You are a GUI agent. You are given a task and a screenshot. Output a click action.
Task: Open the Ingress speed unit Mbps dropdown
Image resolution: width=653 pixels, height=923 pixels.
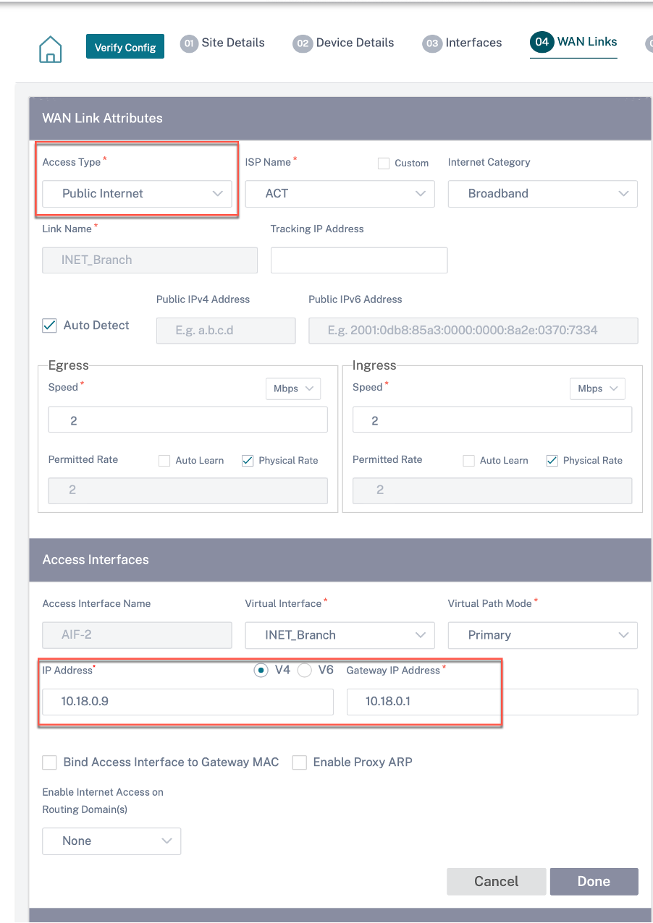click(597, 388)
